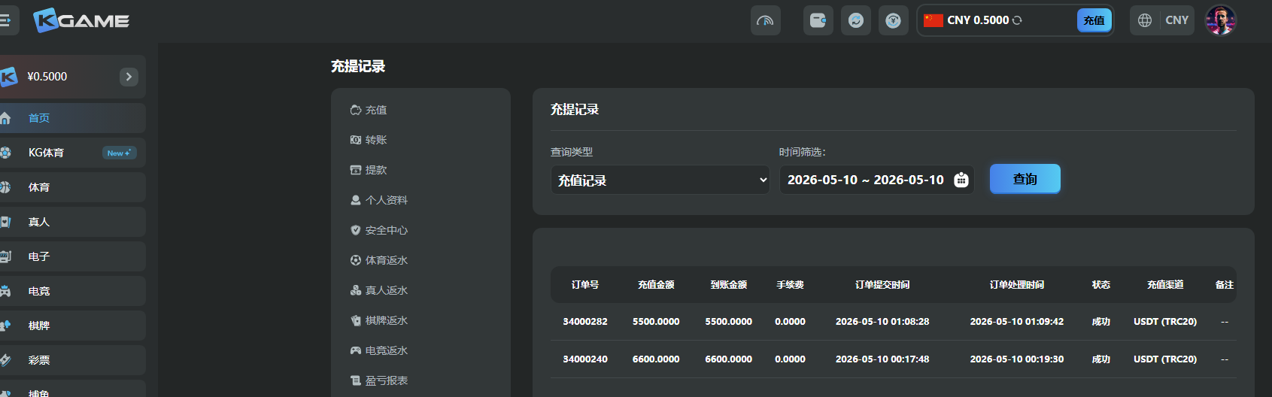This screenshot has width=1272, height=397.
Task: Open the hamburger menu at top left
Action: coord(6,20)
